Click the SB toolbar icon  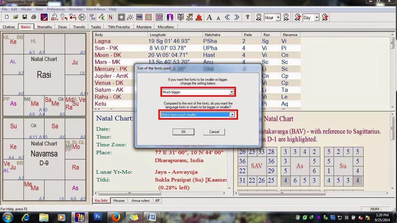(140, 17)
